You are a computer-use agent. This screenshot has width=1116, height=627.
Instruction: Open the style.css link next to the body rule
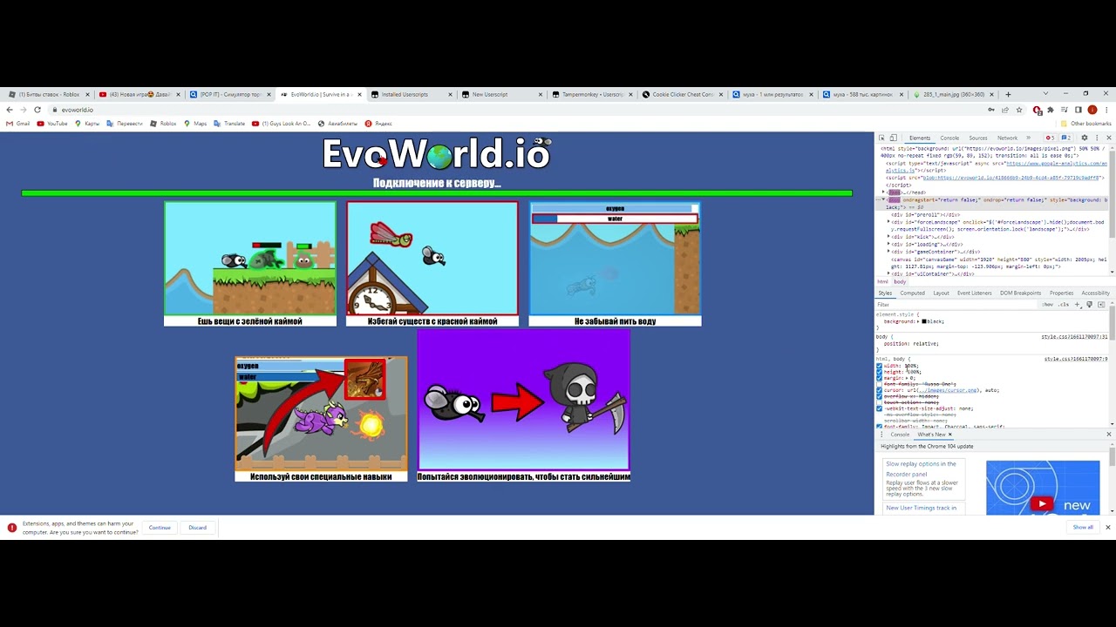click(x=1074, y=337)
